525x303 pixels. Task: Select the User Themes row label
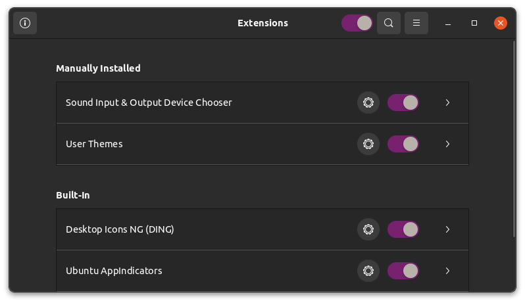click(x=94, y=144)
